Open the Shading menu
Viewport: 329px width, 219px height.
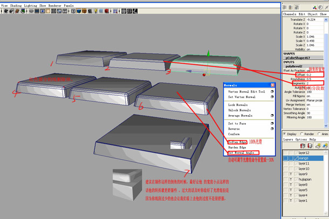(x=16, y=5)
